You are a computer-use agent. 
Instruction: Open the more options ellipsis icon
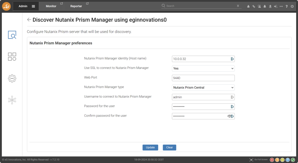281,6
